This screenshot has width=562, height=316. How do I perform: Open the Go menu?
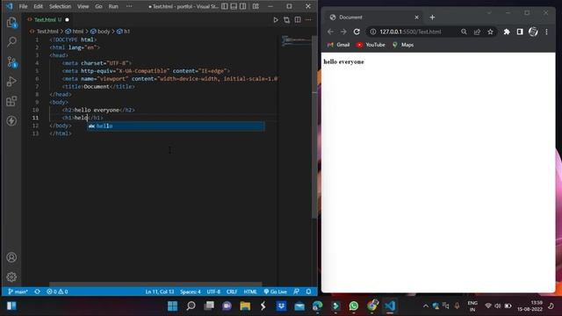pos(98,6)
